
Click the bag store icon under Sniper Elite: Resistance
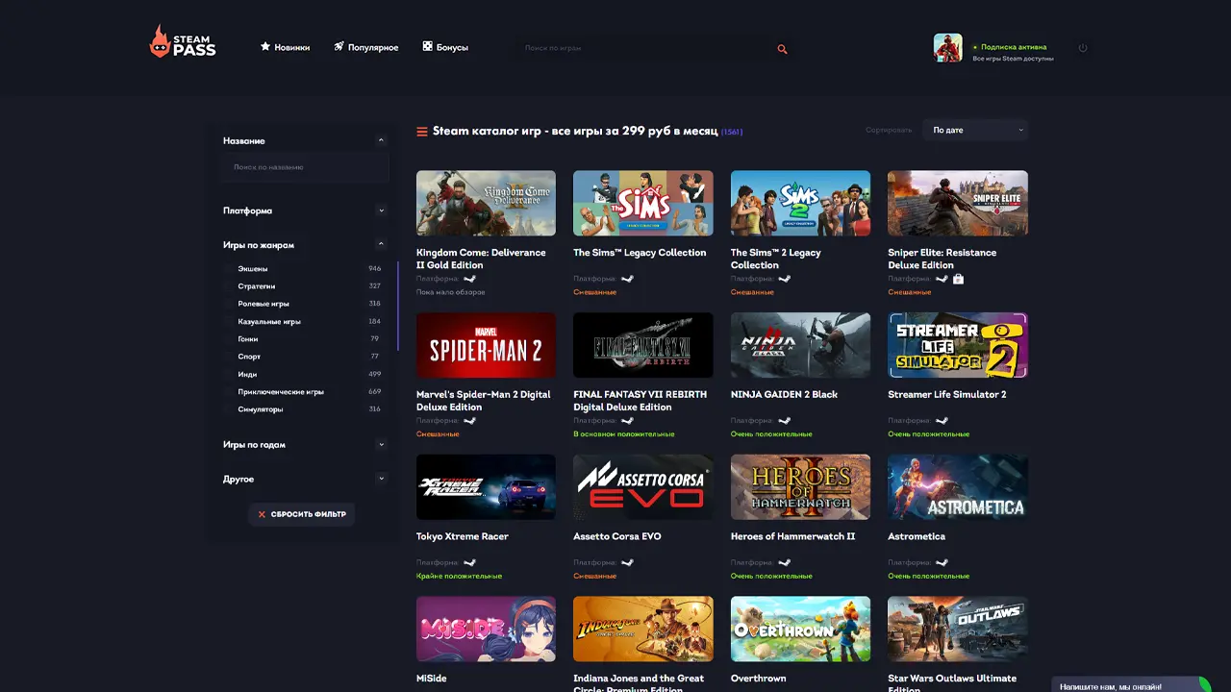point(959,279)
